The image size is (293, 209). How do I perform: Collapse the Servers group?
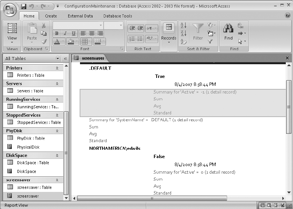pos(57,84)
